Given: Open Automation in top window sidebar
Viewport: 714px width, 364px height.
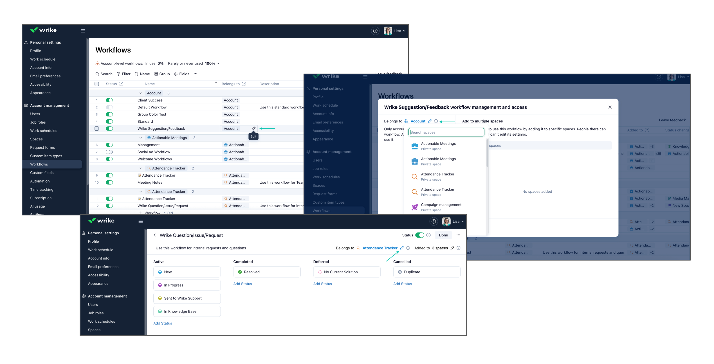Looking at the screenshot, I should pos(40,181).
